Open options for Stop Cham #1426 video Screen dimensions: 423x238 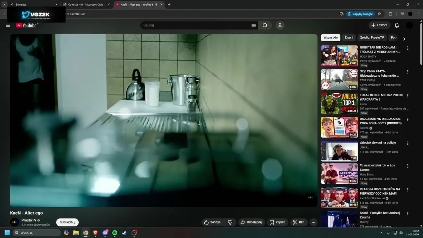click(x=407, y=72)
